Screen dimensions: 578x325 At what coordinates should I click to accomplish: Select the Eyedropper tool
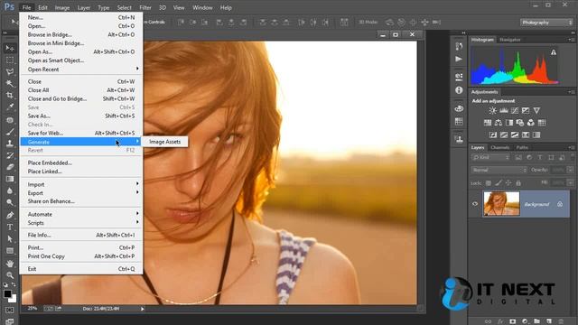coord(10,107)
